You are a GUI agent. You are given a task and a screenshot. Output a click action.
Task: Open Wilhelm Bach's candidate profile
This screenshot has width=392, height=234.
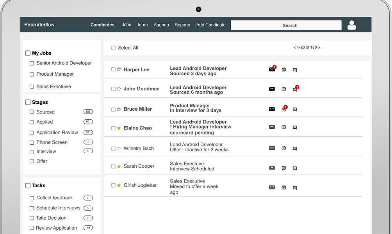pos(139,148)
